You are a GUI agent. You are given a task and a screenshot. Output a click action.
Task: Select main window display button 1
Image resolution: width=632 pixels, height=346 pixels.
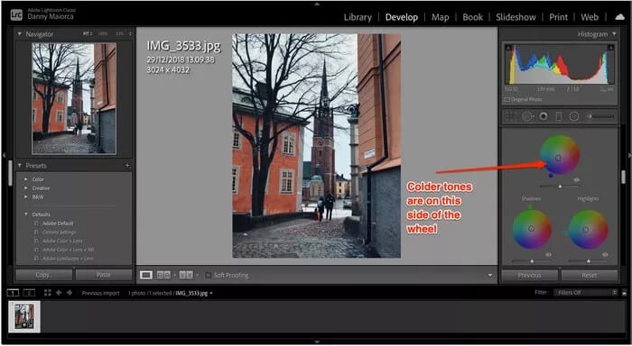(x=14, y=293)
